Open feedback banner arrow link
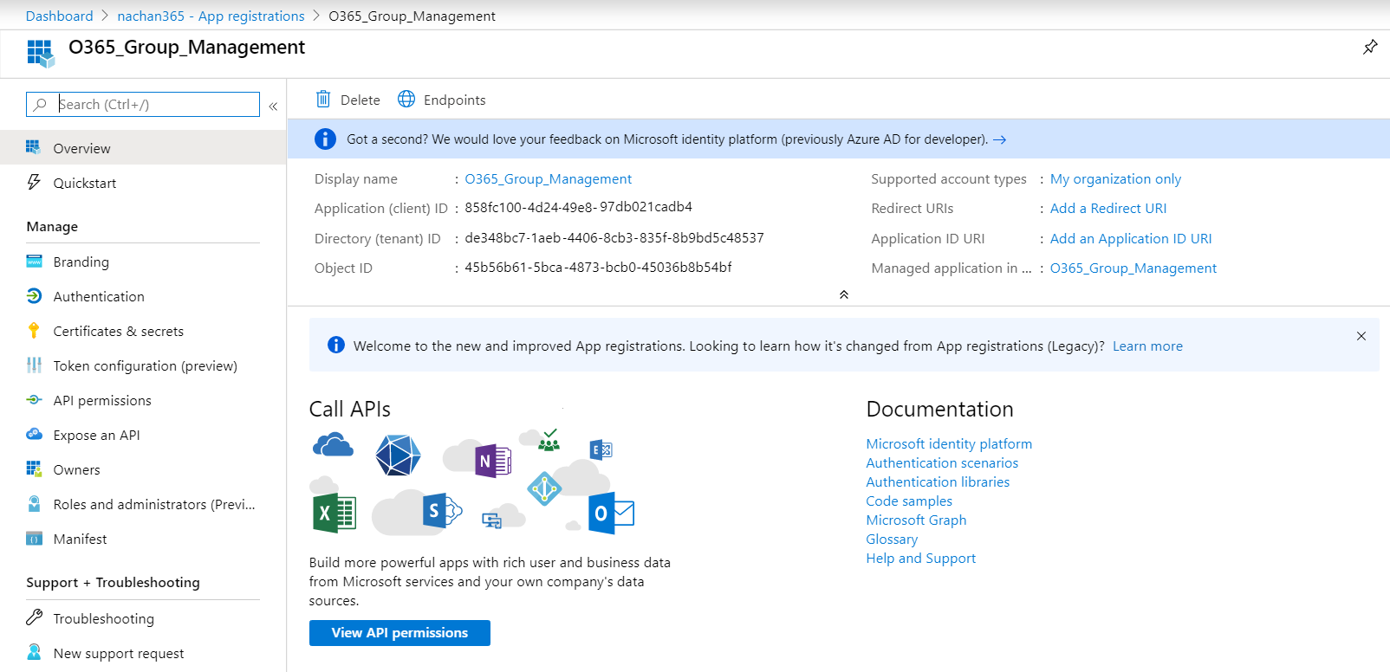 click(x=999, y=139)
